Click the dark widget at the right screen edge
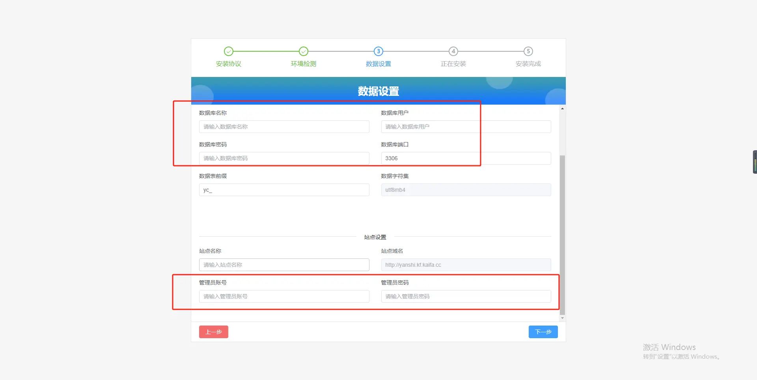The image size is (757, 380). click(755, 162)
